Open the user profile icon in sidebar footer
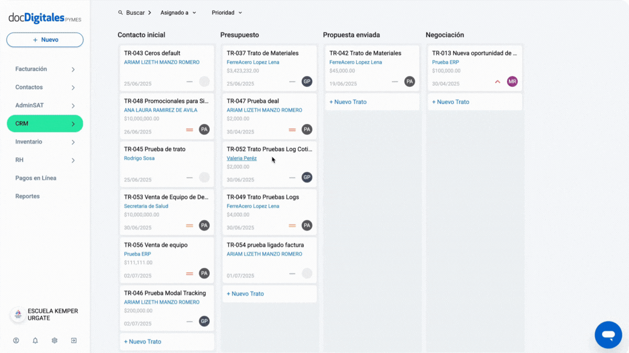The height and width of the screenshot is (353, 629). tap(16, 340)
